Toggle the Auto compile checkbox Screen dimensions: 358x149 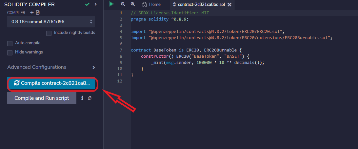(10, 43)
